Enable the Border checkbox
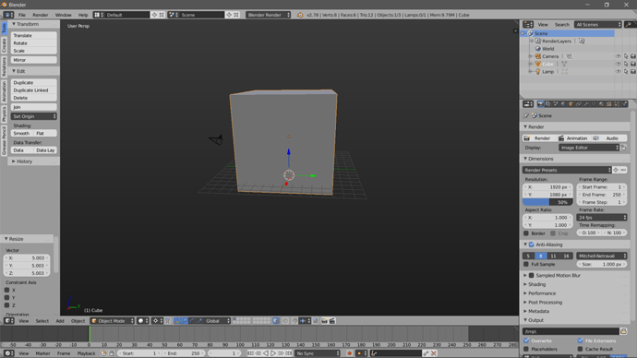This screenshot has height=358, width=637. click(526, 233)
